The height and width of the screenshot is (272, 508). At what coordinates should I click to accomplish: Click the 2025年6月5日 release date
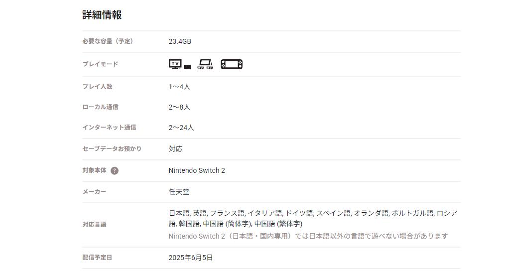(x=191, y=258)
